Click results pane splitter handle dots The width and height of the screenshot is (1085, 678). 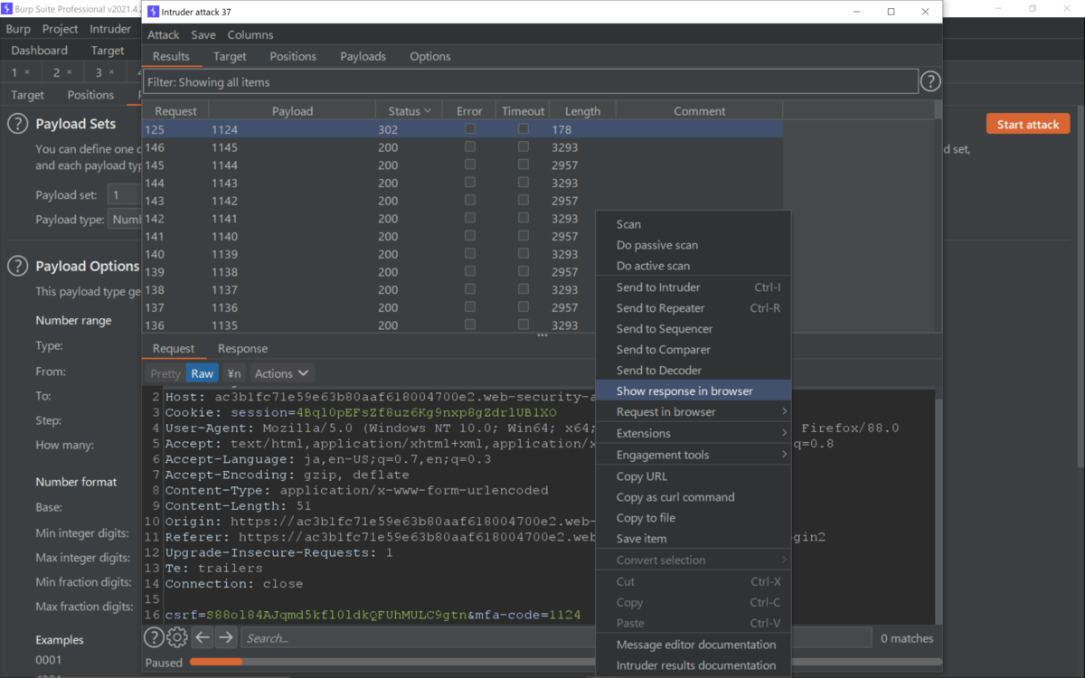point(542,335)
